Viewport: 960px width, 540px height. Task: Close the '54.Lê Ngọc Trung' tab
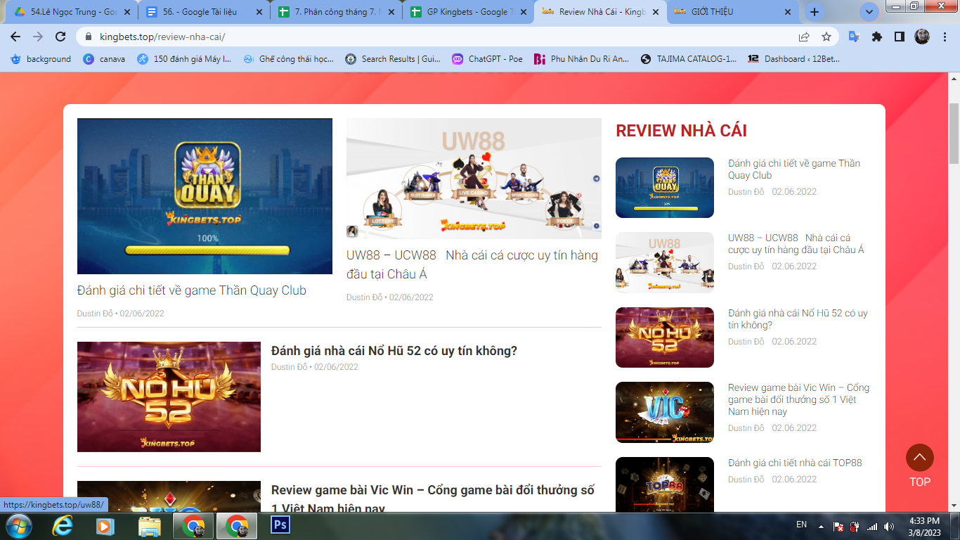(127, 12)
